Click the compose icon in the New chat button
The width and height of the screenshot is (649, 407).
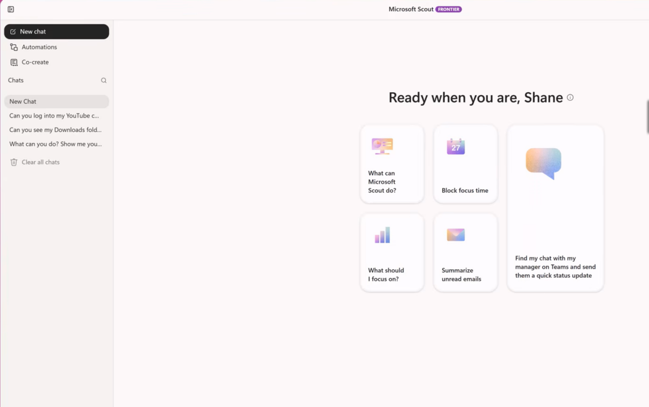(x=13, y=32)
